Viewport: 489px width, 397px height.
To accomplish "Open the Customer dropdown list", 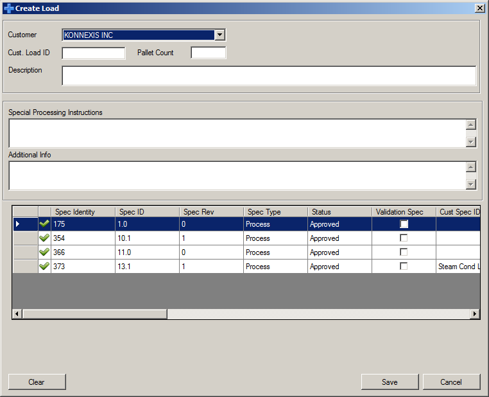I will (219, 35).
